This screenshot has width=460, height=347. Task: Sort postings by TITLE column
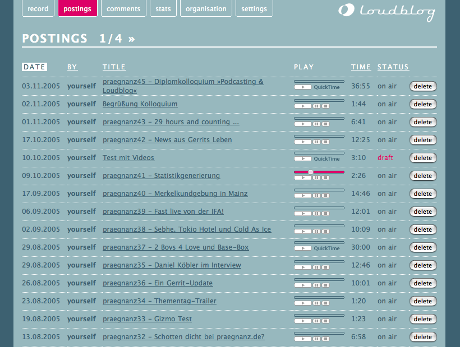coord(114,67)
